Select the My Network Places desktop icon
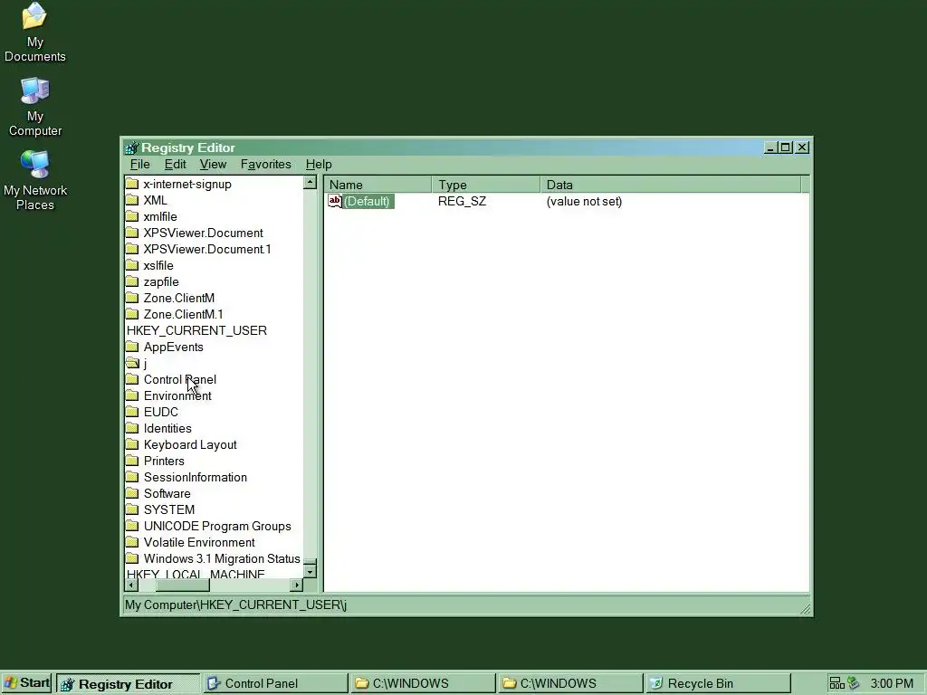Viewport: 927px width, 695px height. (35, 180)
